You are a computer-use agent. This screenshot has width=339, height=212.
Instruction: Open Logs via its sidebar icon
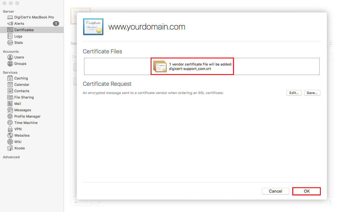(x=10, y=36)
